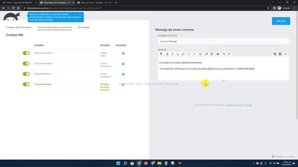Screen dimensions: 298x167
Task: Click the page vertical scrollbar
Action: coord(297,65)
